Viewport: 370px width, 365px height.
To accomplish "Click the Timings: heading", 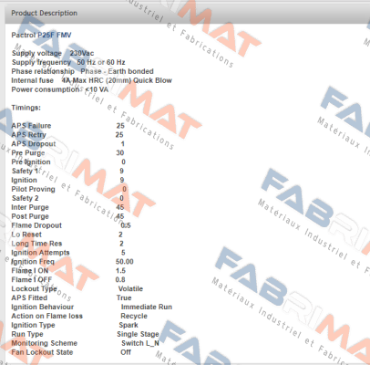I will coord(26,108).
